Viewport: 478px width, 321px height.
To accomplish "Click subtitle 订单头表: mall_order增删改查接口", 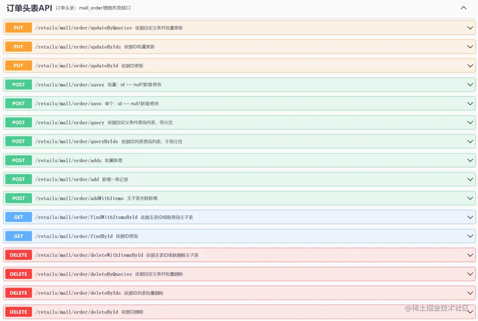I will pos(93,8).
